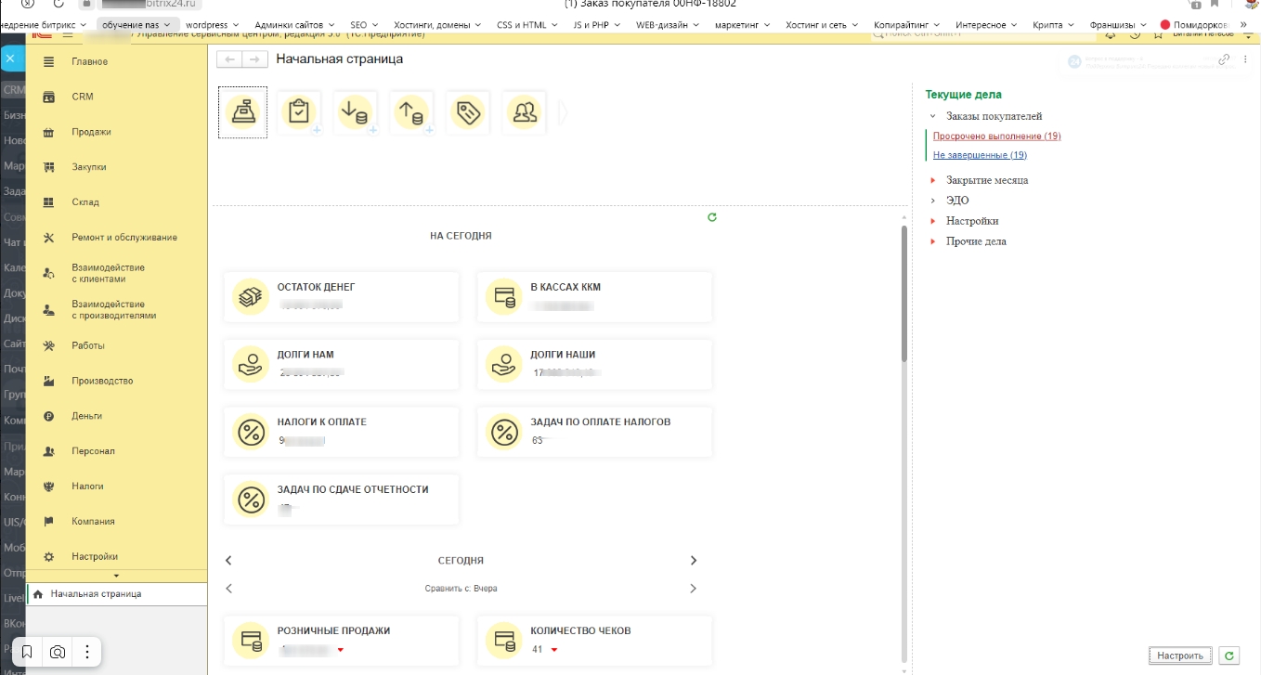Click the small green refresh icon above dashboard
The image size is (1261, 675).
tap(712, 217)
